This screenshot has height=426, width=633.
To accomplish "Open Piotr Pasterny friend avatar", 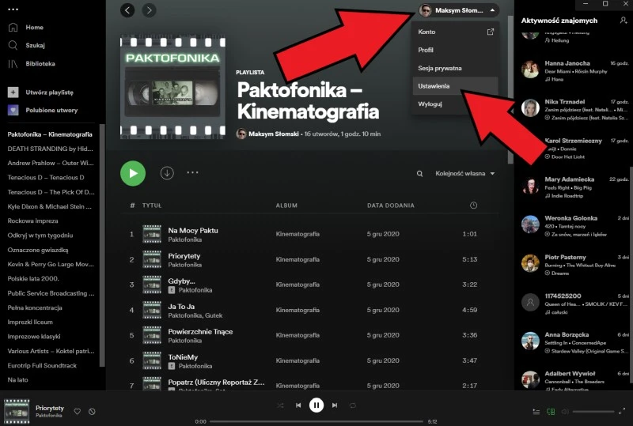I will 530,264.
